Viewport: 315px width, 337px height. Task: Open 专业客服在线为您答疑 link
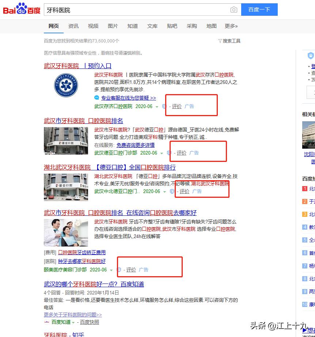128,98
